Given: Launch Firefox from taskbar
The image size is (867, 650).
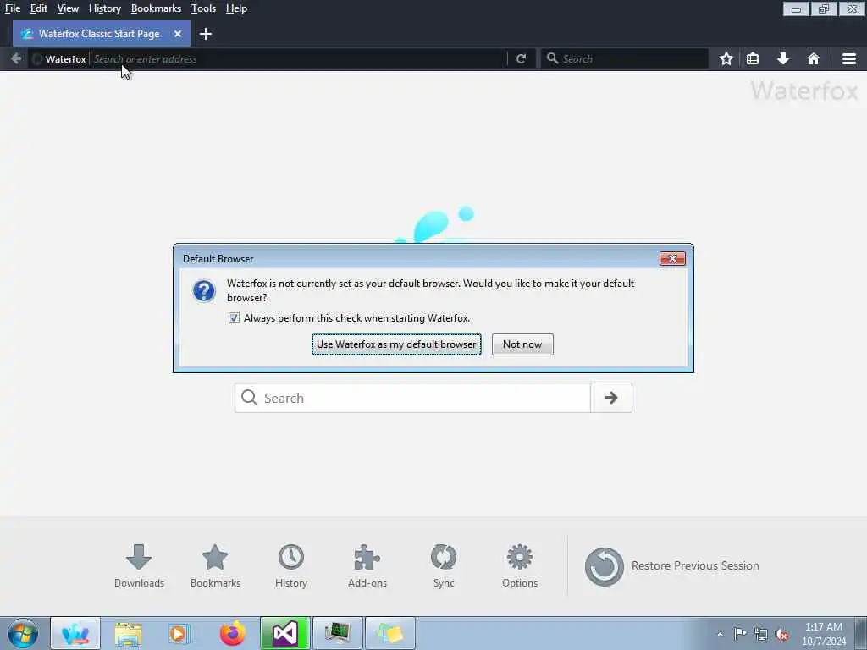Looking at the screenshot, I should click(232, 633).
